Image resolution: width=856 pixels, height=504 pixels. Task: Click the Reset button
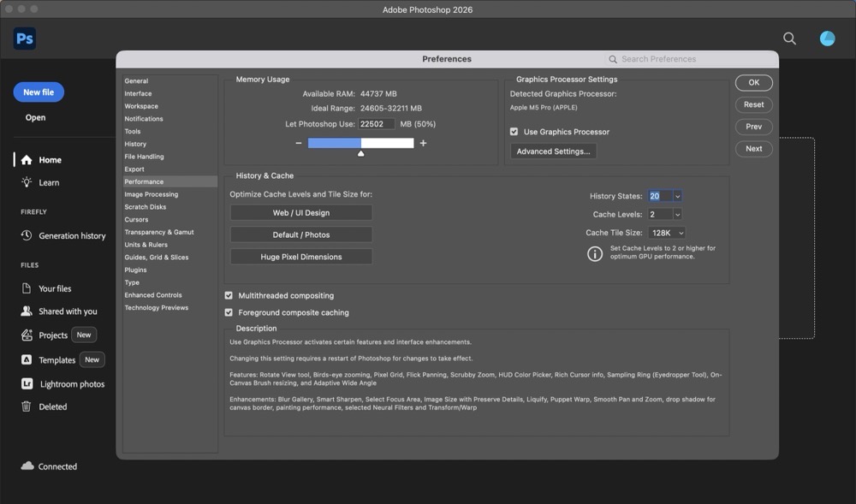pos(753,104)
